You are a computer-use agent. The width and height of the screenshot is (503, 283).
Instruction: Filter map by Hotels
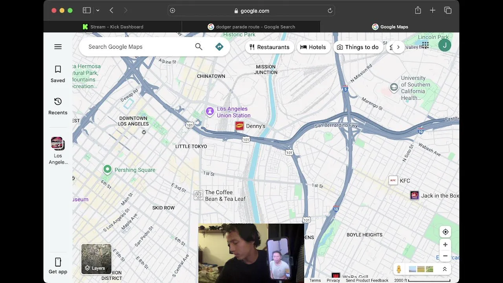click(313, 47)
